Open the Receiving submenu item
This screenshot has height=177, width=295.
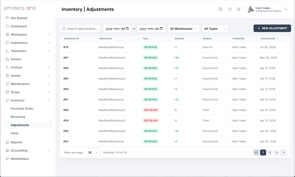click(x=18, y=117)
